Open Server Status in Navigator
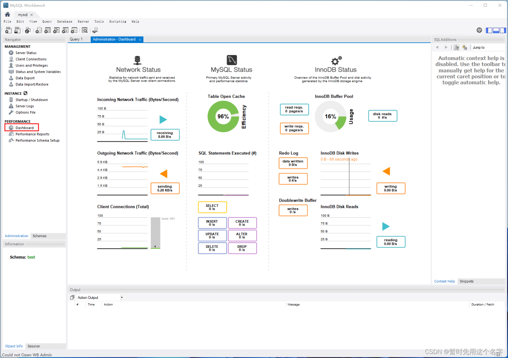The image size is (508, 358). pos(26,53)
